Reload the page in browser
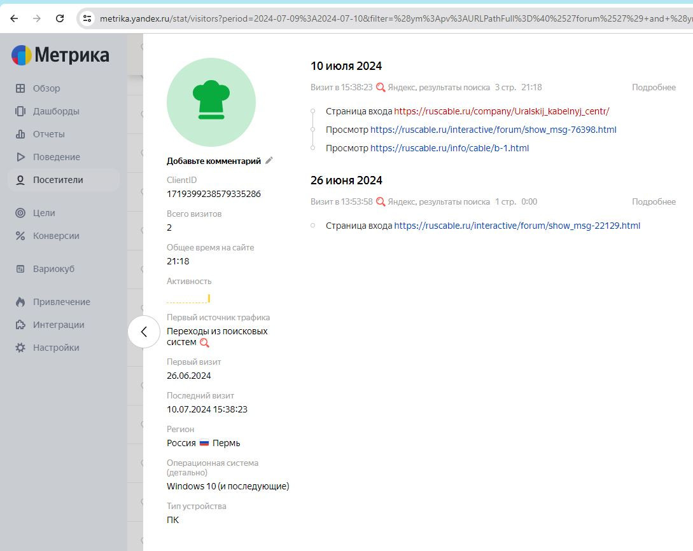Image resolution: width=693 pixels, height=551 pixels. tap(60, 18)
